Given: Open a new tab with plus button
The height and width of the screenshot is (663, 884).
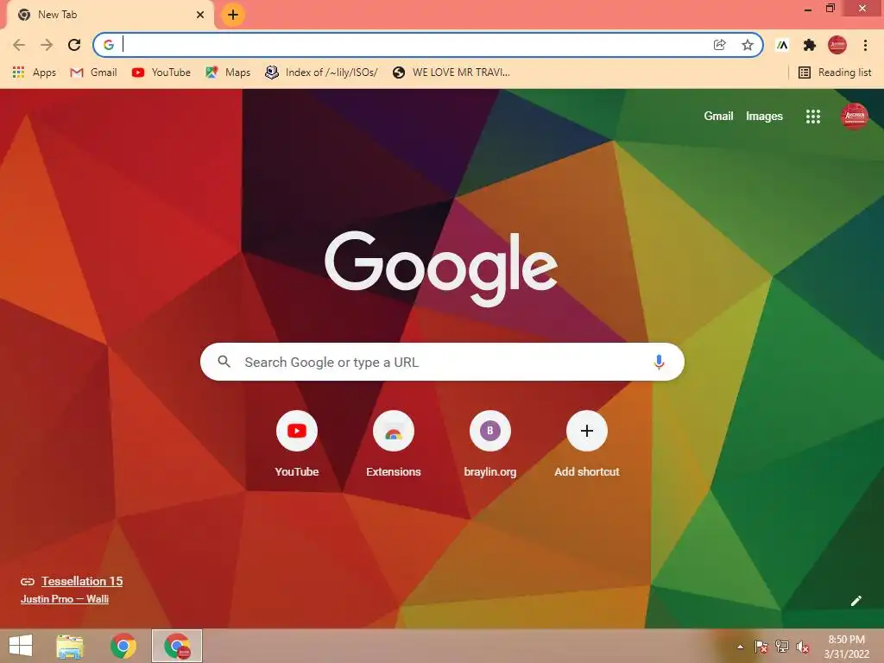Looking at the screenshot, I should pos(233,15).
